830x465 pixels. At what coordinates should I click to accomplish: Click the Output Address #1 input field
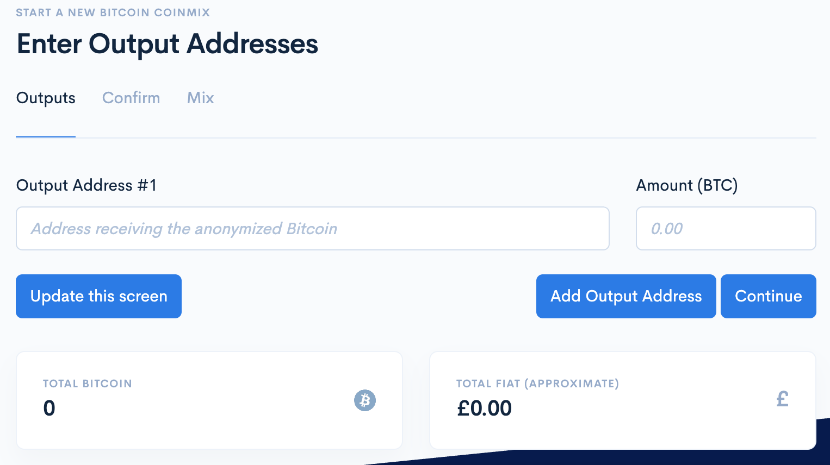pyautogui.click(x=313, y=228)
